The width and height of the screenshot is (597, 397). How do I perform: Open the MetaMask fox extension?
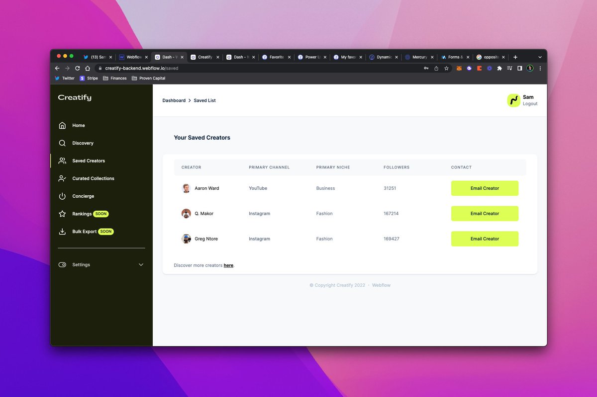pyautogui.click(x=460, y=68)
